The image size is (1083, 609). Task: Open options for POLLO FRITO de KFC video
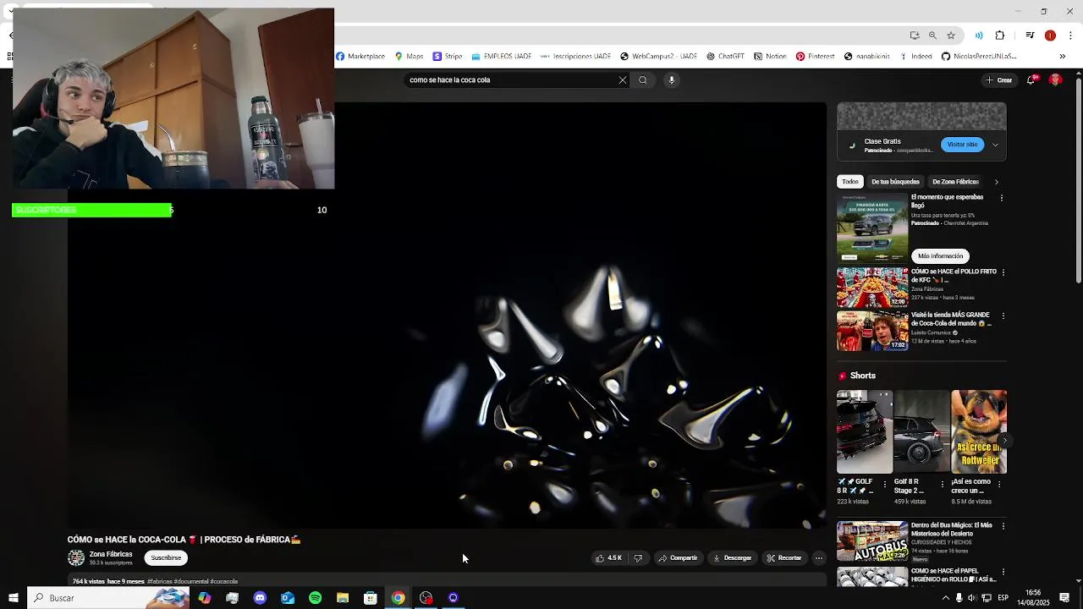coord(1003,272)
